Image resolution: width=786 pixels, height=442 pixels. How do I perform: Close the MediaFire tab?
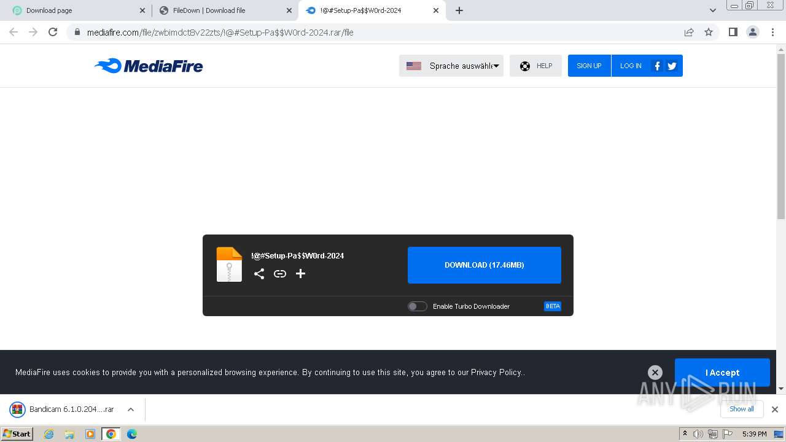[x=436, y=10]
